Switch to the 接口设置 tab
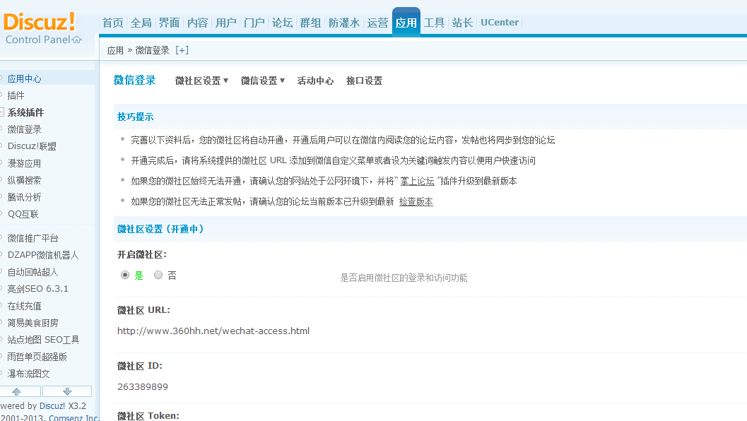747x421 pixels. (x=364, y=81)
